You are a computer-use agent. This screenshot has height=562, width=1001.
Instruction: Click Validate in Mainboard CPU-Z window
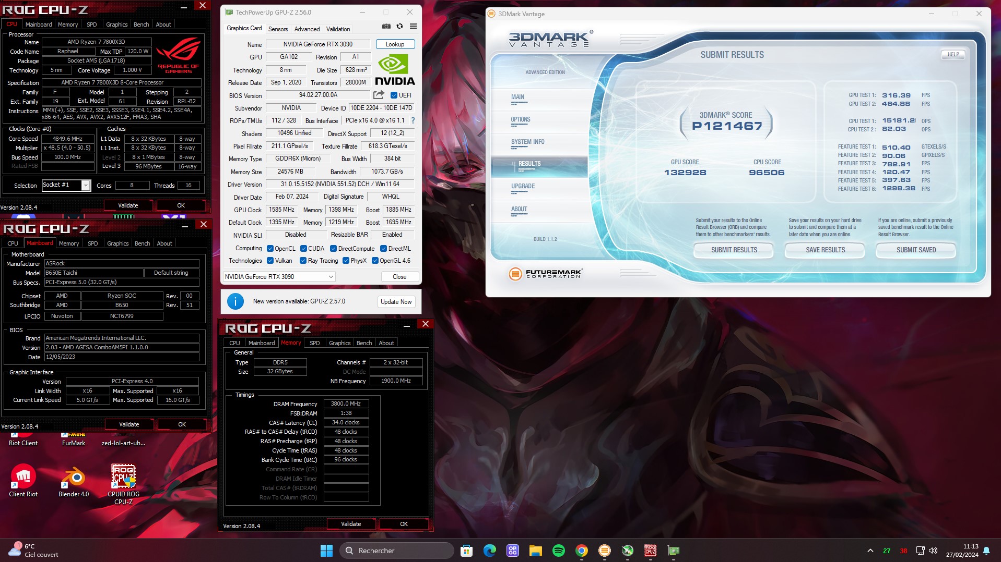coord(129,424)
